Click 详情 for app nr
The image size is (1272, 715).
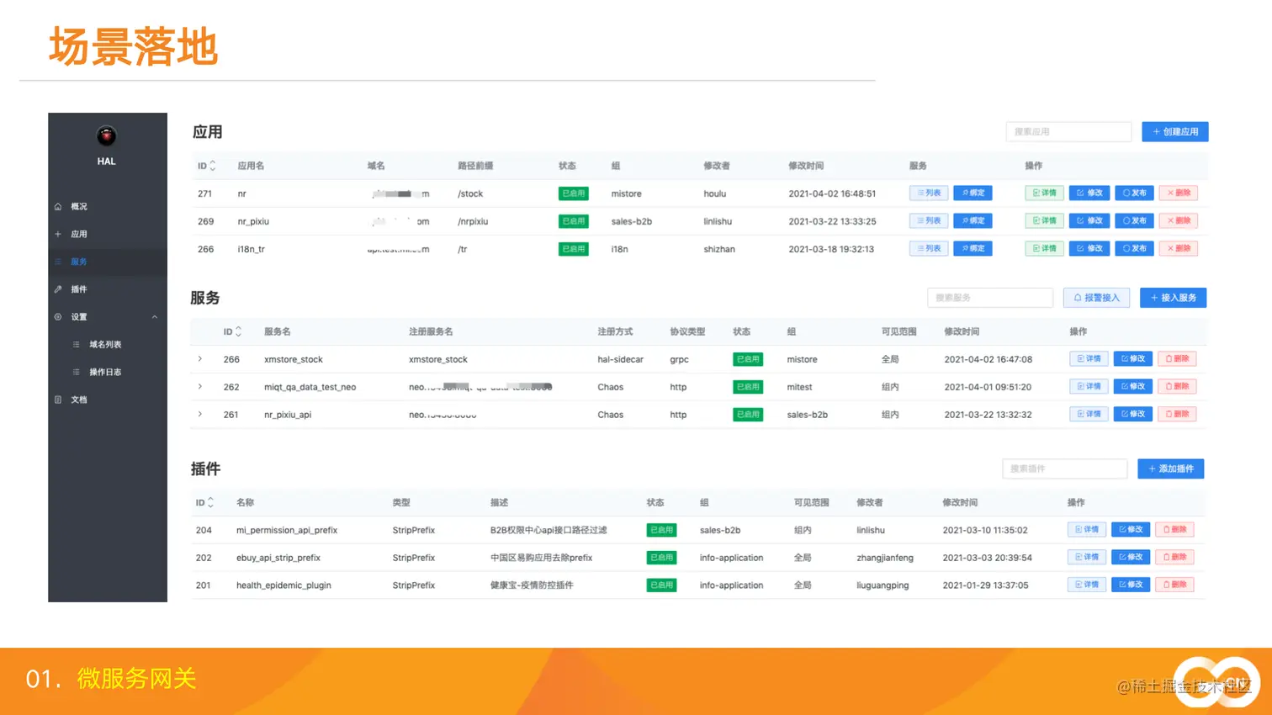(1044, 193)
